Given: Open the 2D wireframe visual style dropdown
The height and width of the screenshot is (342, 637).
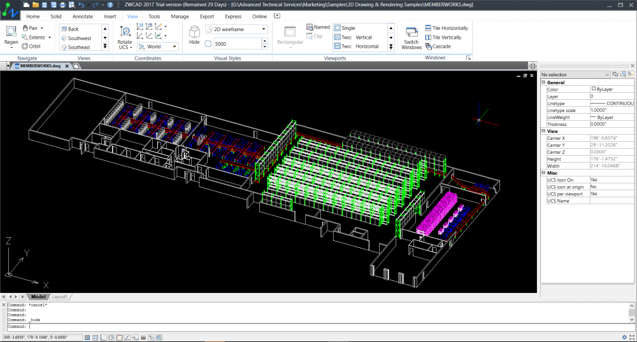Looking at the screenshot, I should click(264, 29).
